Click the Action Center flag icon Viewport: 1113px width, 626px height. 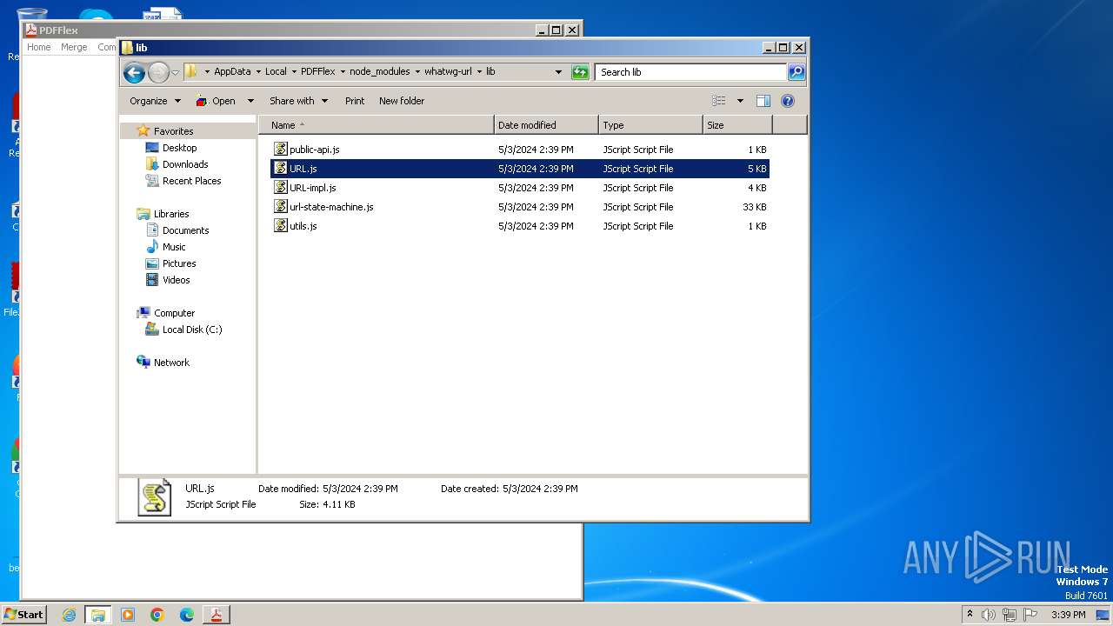coord(1030,615)
